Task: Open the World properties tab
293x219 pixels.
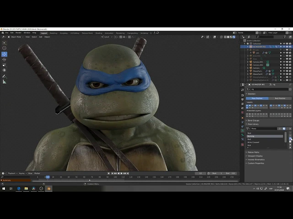Action: tap(242, 113)
